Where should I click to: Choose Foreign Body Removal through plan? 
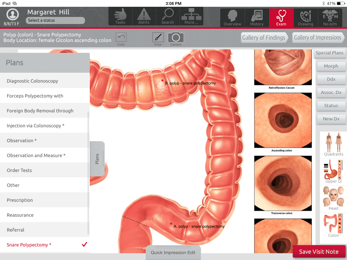[45, 111]
